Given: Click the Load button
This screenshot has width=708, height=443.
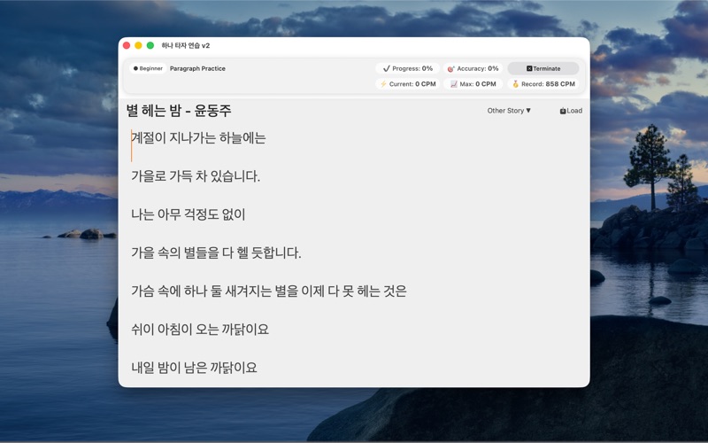Looking at the screenshot, I should [x=571, y=111].
